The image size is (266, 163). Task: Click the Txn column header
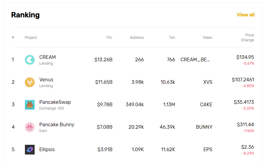pos(172,37)
